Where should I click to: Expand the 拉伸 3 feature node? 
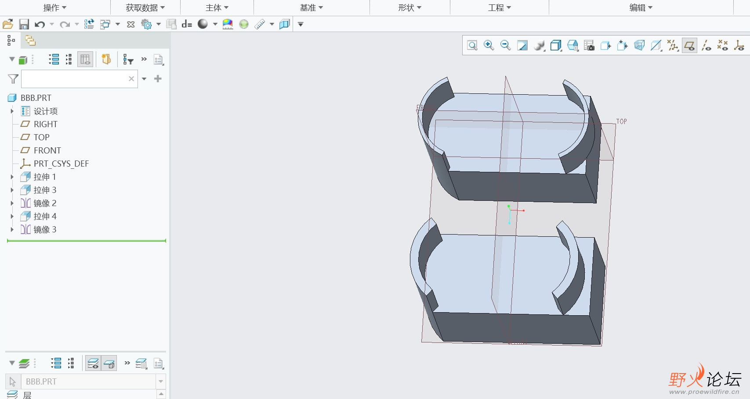click(x=12, y=190)
